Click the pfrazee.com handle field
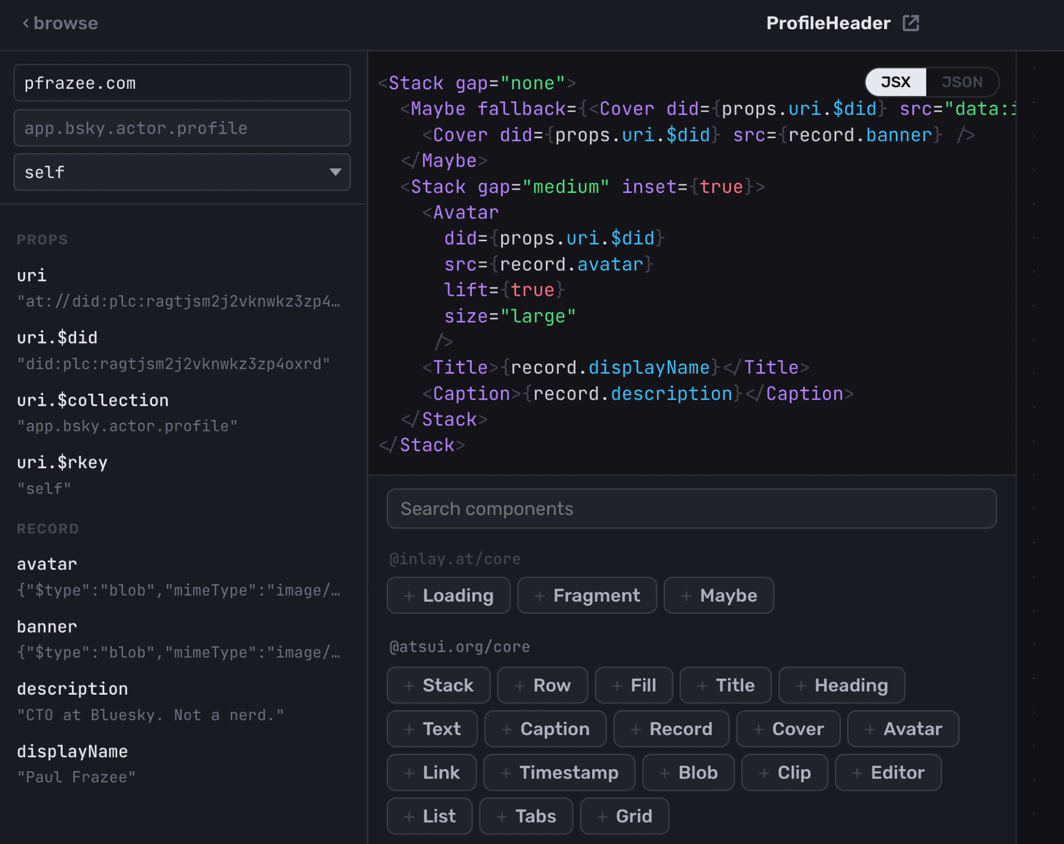Image resolution: width=1064 pixels, height=844 pixels. click(x=181, y=83)
